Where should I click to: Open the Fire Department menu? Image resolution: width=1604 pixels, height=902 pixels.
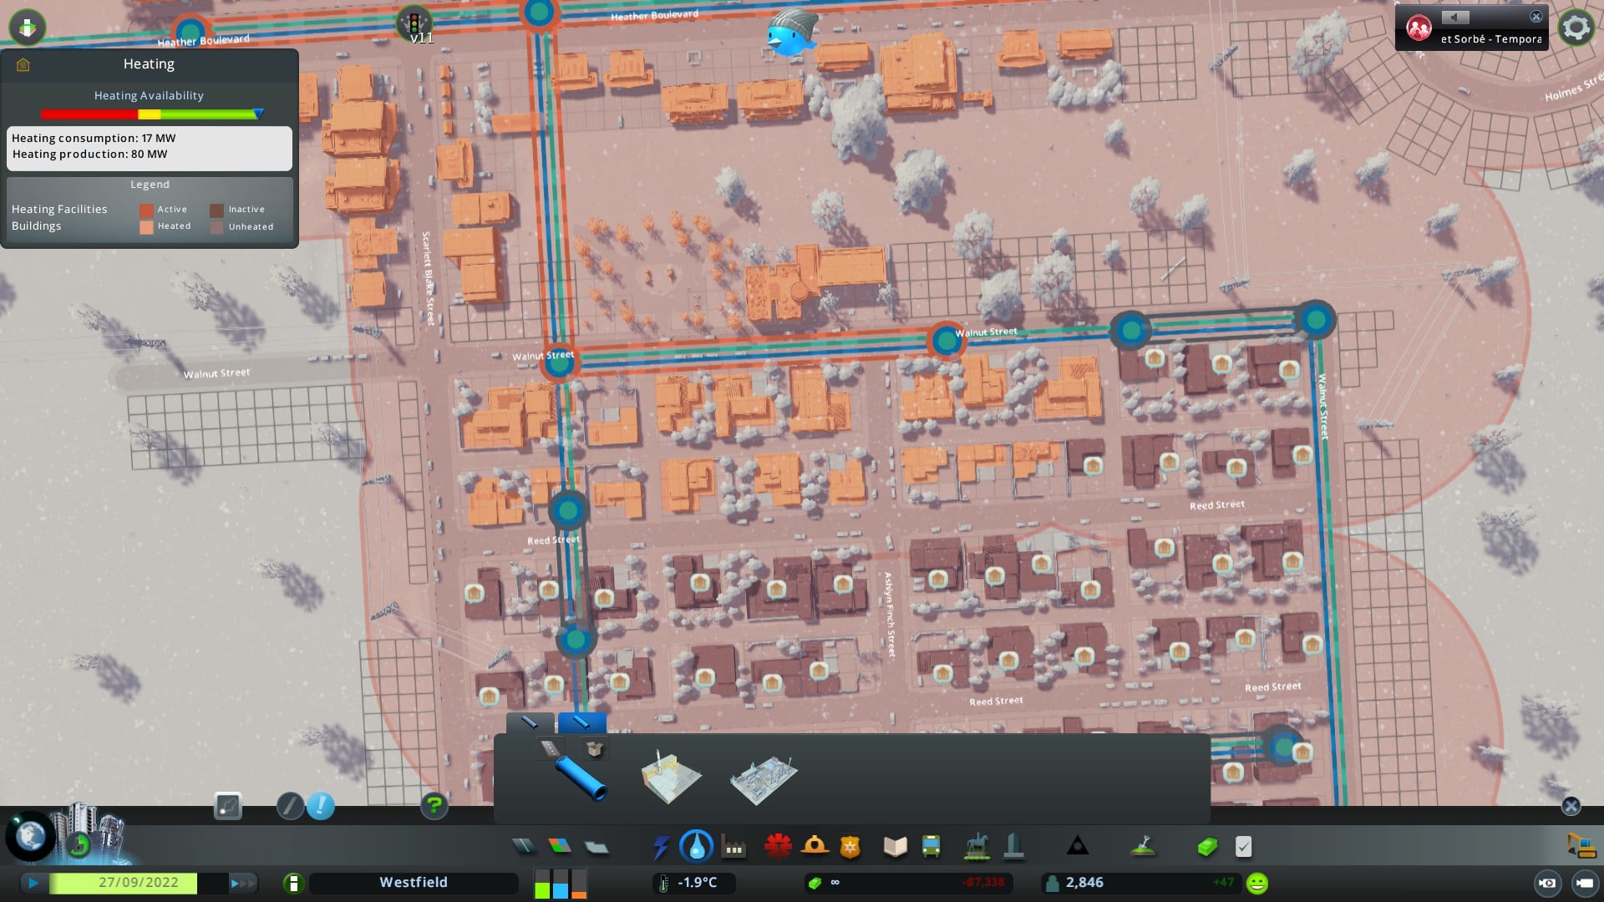(815, 847)
